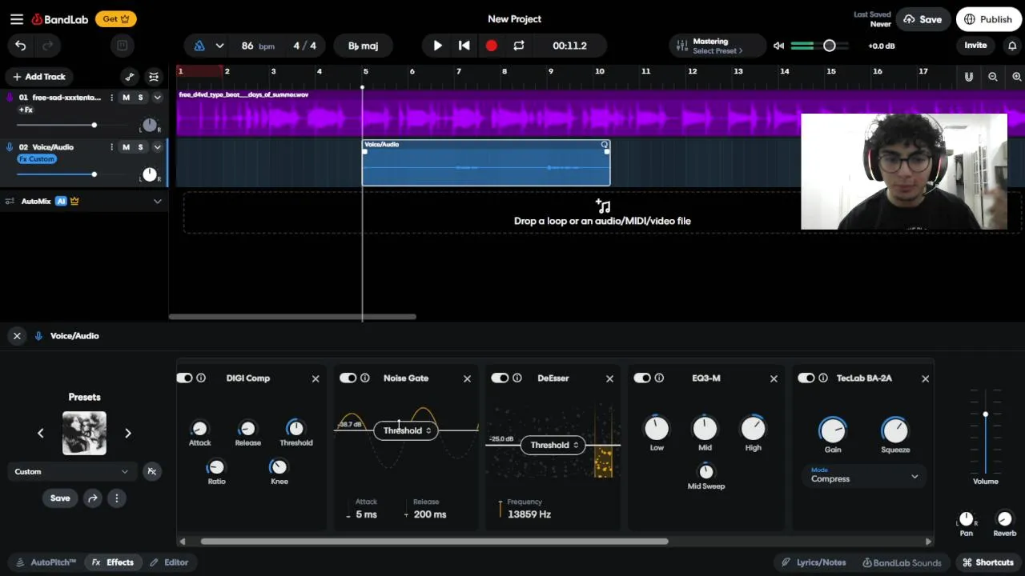The image size is (1025, 576).
Task: Open the notifications bell
Action: [x=1012, y=46]
